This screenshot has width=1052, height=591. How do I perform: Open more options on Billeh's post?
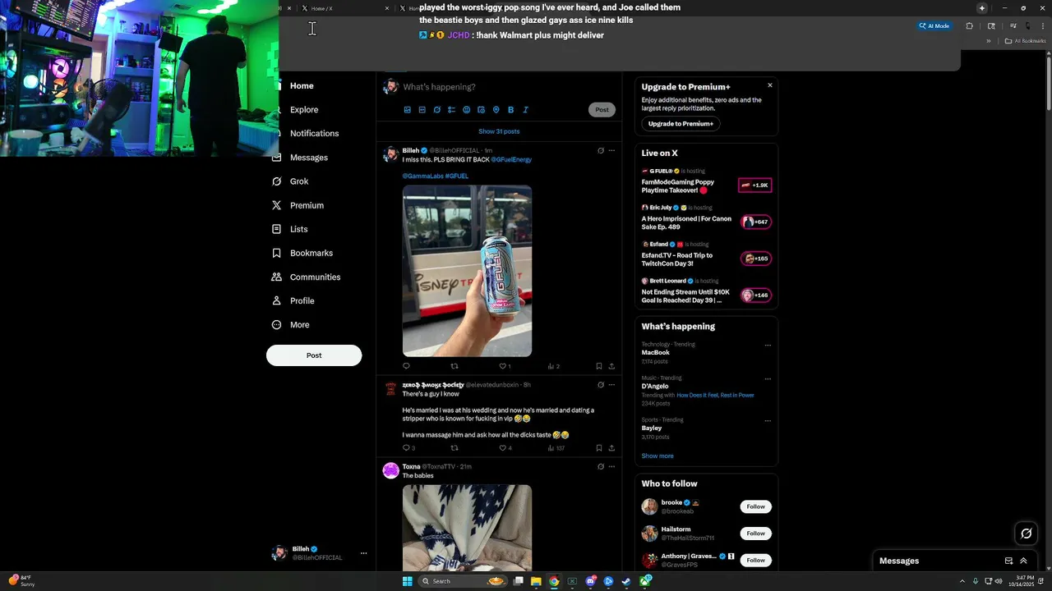[611, 151]
